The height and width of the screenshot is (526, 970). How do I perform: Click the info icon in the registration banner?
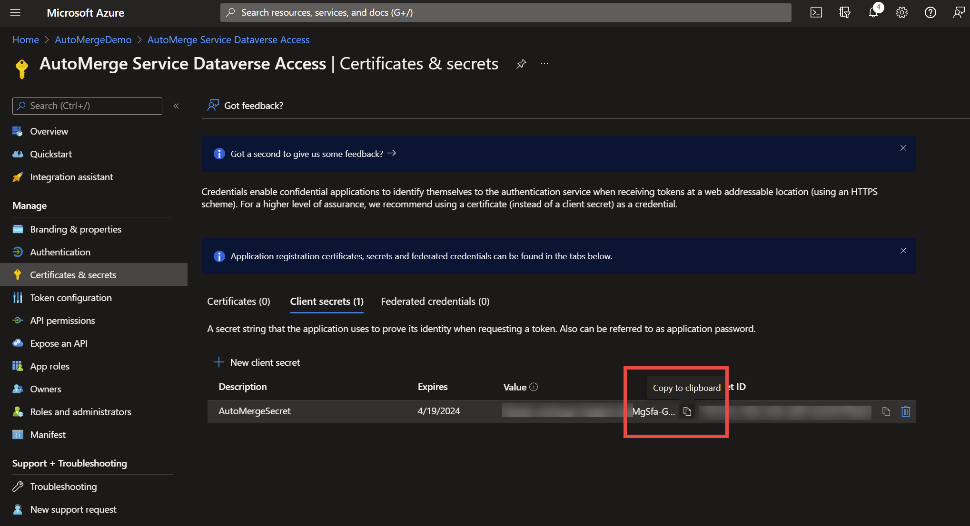point(219,256)
